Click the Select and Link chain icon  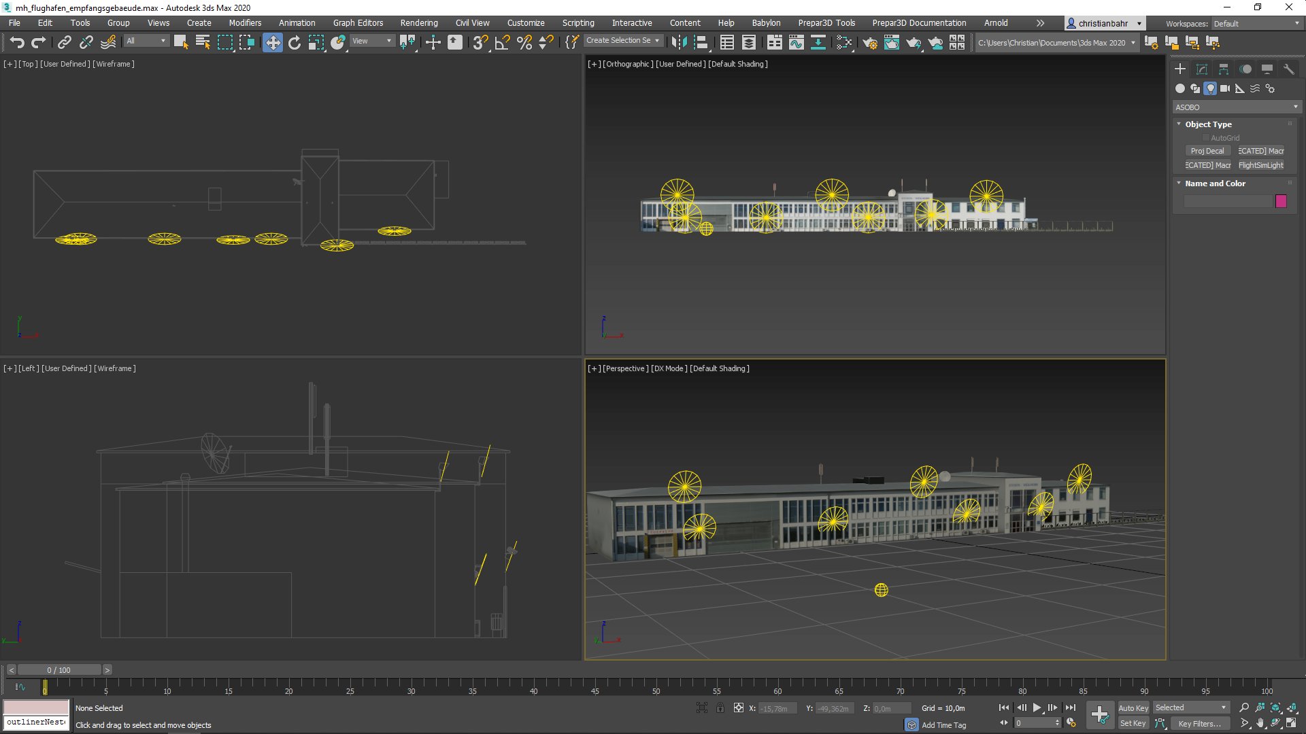click(x=64, y=43)
